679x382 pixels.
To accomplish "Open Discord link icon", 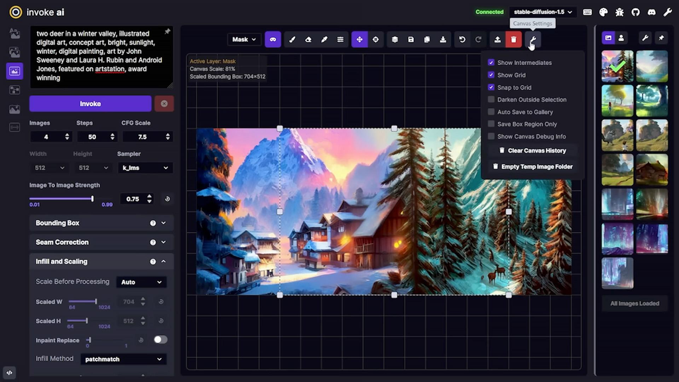I will click(x=651, y=12).
